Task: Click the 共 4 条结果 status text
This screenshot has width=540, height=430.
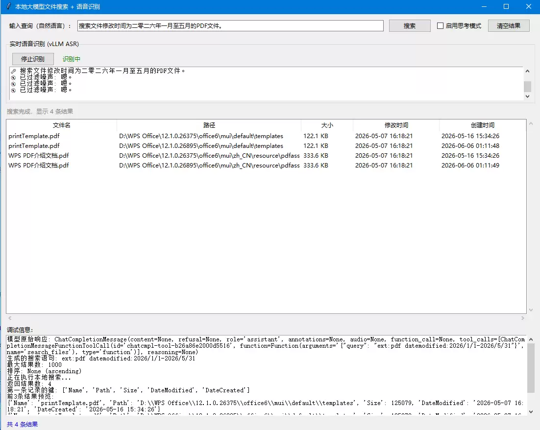Action: [22, 424]
